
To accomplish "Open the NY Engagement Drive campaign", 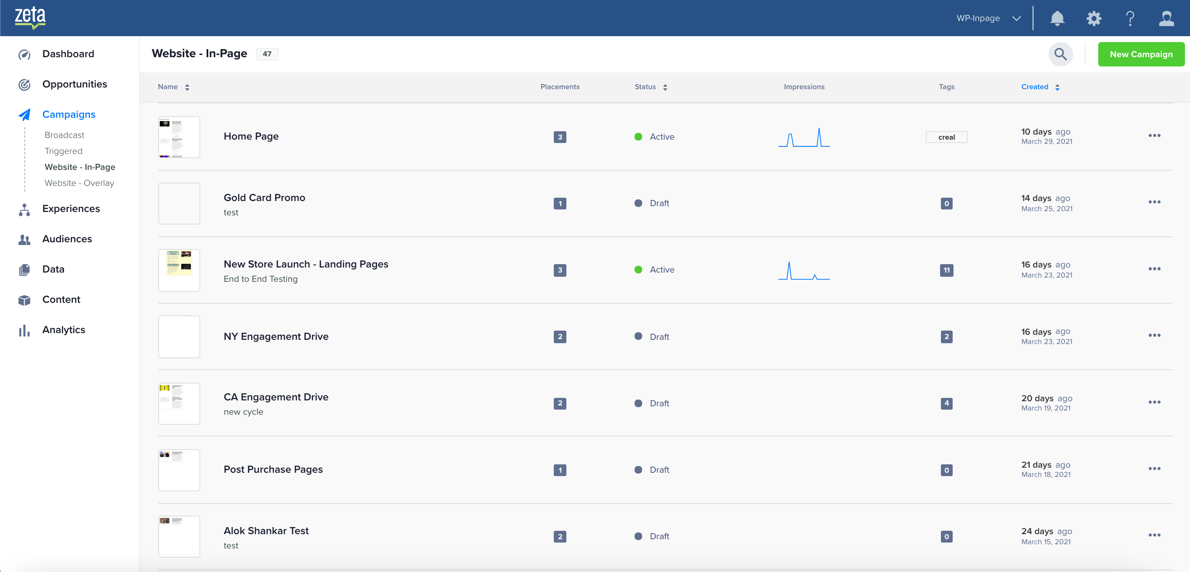I will pos(276,336).
